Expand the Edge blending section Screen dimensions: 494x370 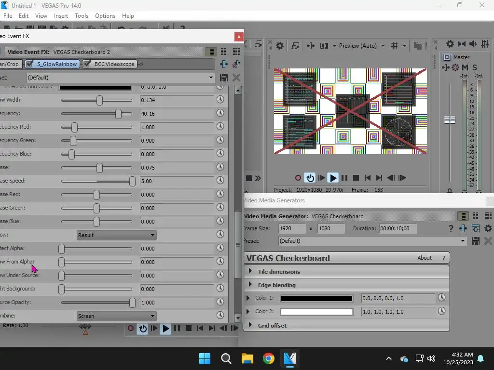click(x=250, y=284)
